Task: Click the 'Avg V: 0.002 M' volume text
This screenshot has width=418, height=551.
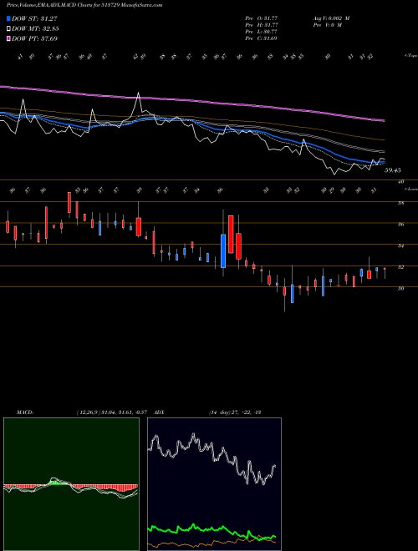Action: click(330, 18)
